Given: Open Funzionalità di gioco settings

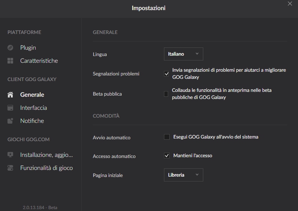Looking at the screenshot, I should pyautogui.click(x=46, y=168).
